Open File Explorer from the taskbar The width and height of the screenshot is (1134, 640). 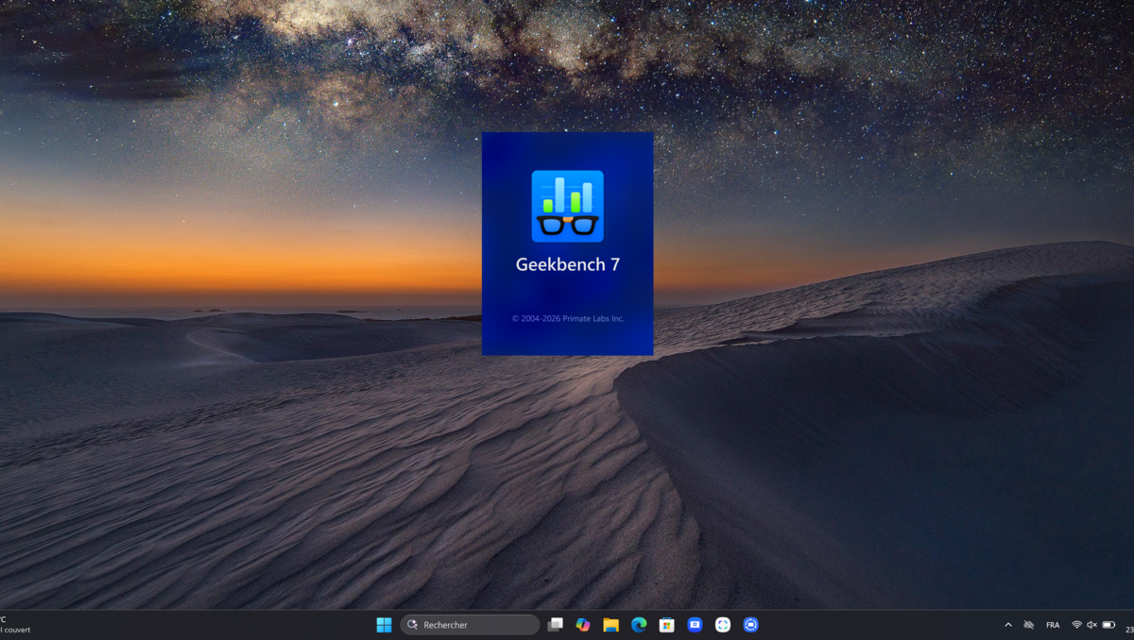(x=611, y=625)
